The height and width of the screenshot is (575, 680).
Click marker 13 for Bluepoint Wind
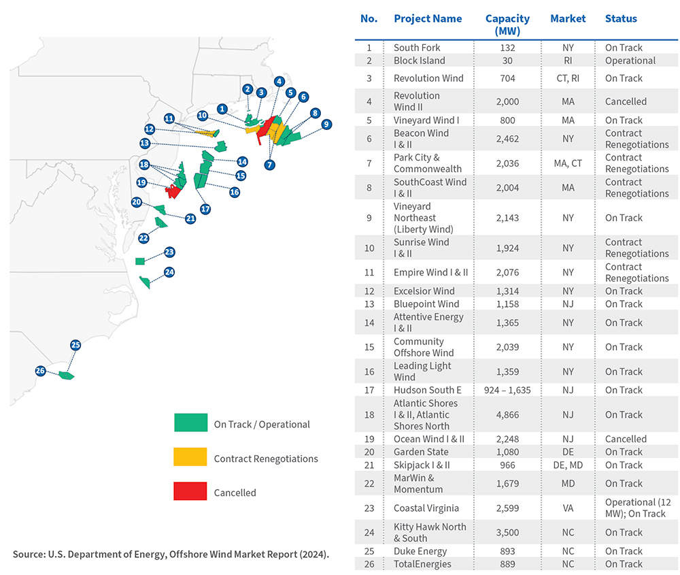pos(143,143)
